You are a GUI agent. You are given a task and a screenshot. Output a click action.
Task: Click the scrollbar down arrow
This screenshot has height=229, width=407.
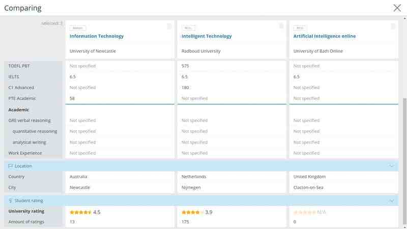click(x=404, y=227)
